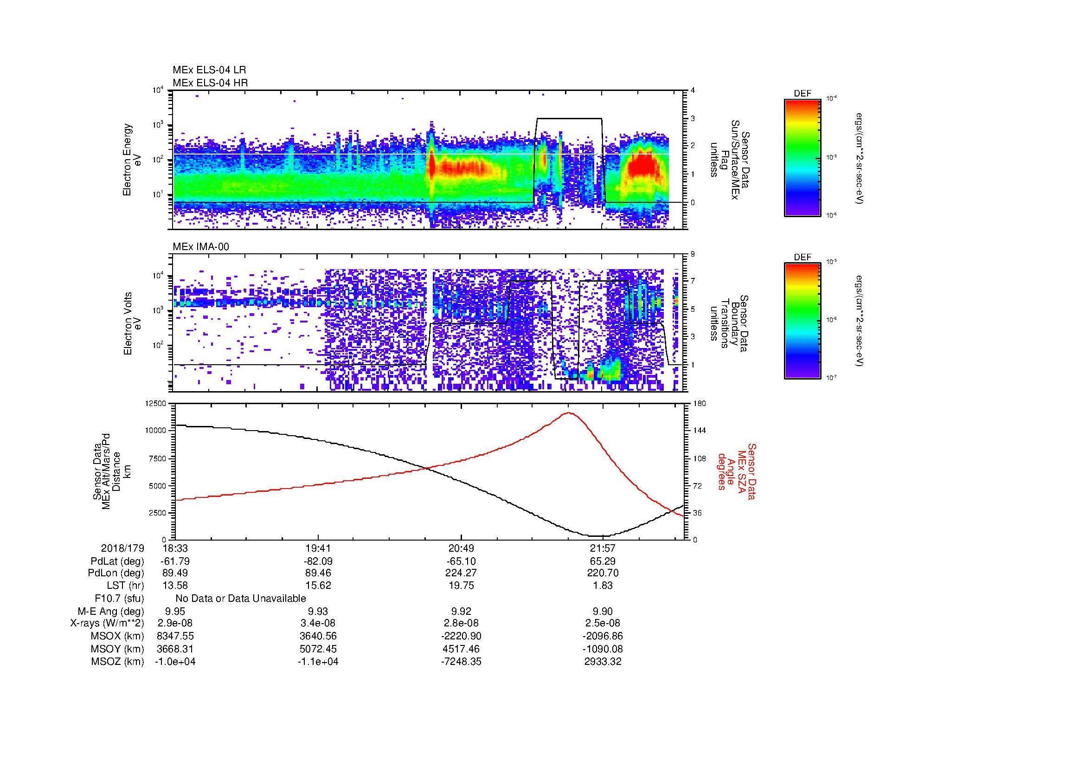Click the "PdLat (deg)" row label
The height and width of the screenshot is (767, 1085).
pyautogui.click(x=117, y=561)
